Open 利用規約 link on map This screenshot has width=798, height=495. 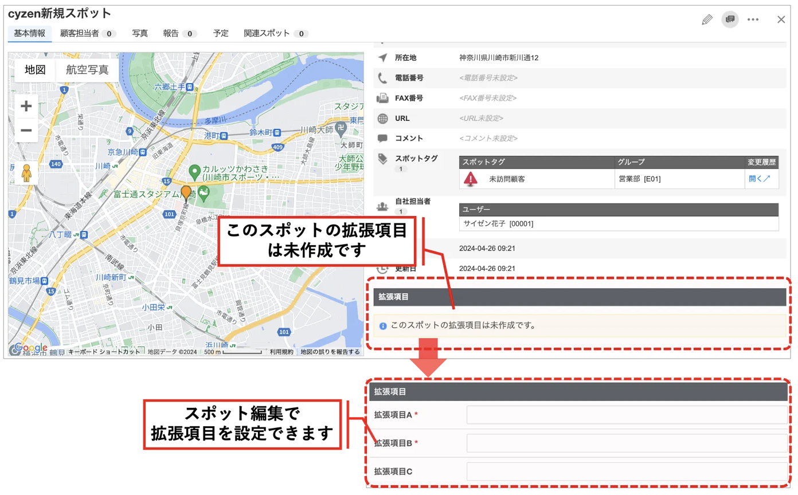point(281,352)
